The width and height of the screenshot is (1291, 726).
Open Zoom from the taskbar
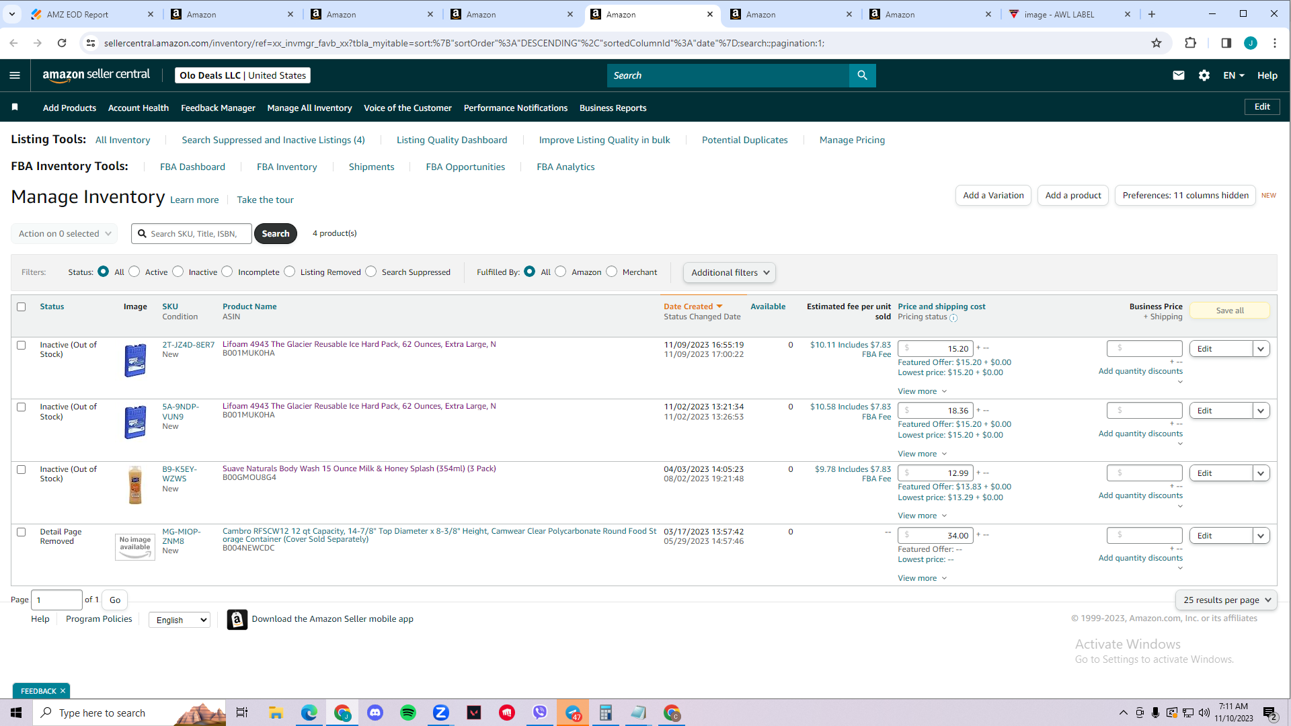(x=441, y=713)
